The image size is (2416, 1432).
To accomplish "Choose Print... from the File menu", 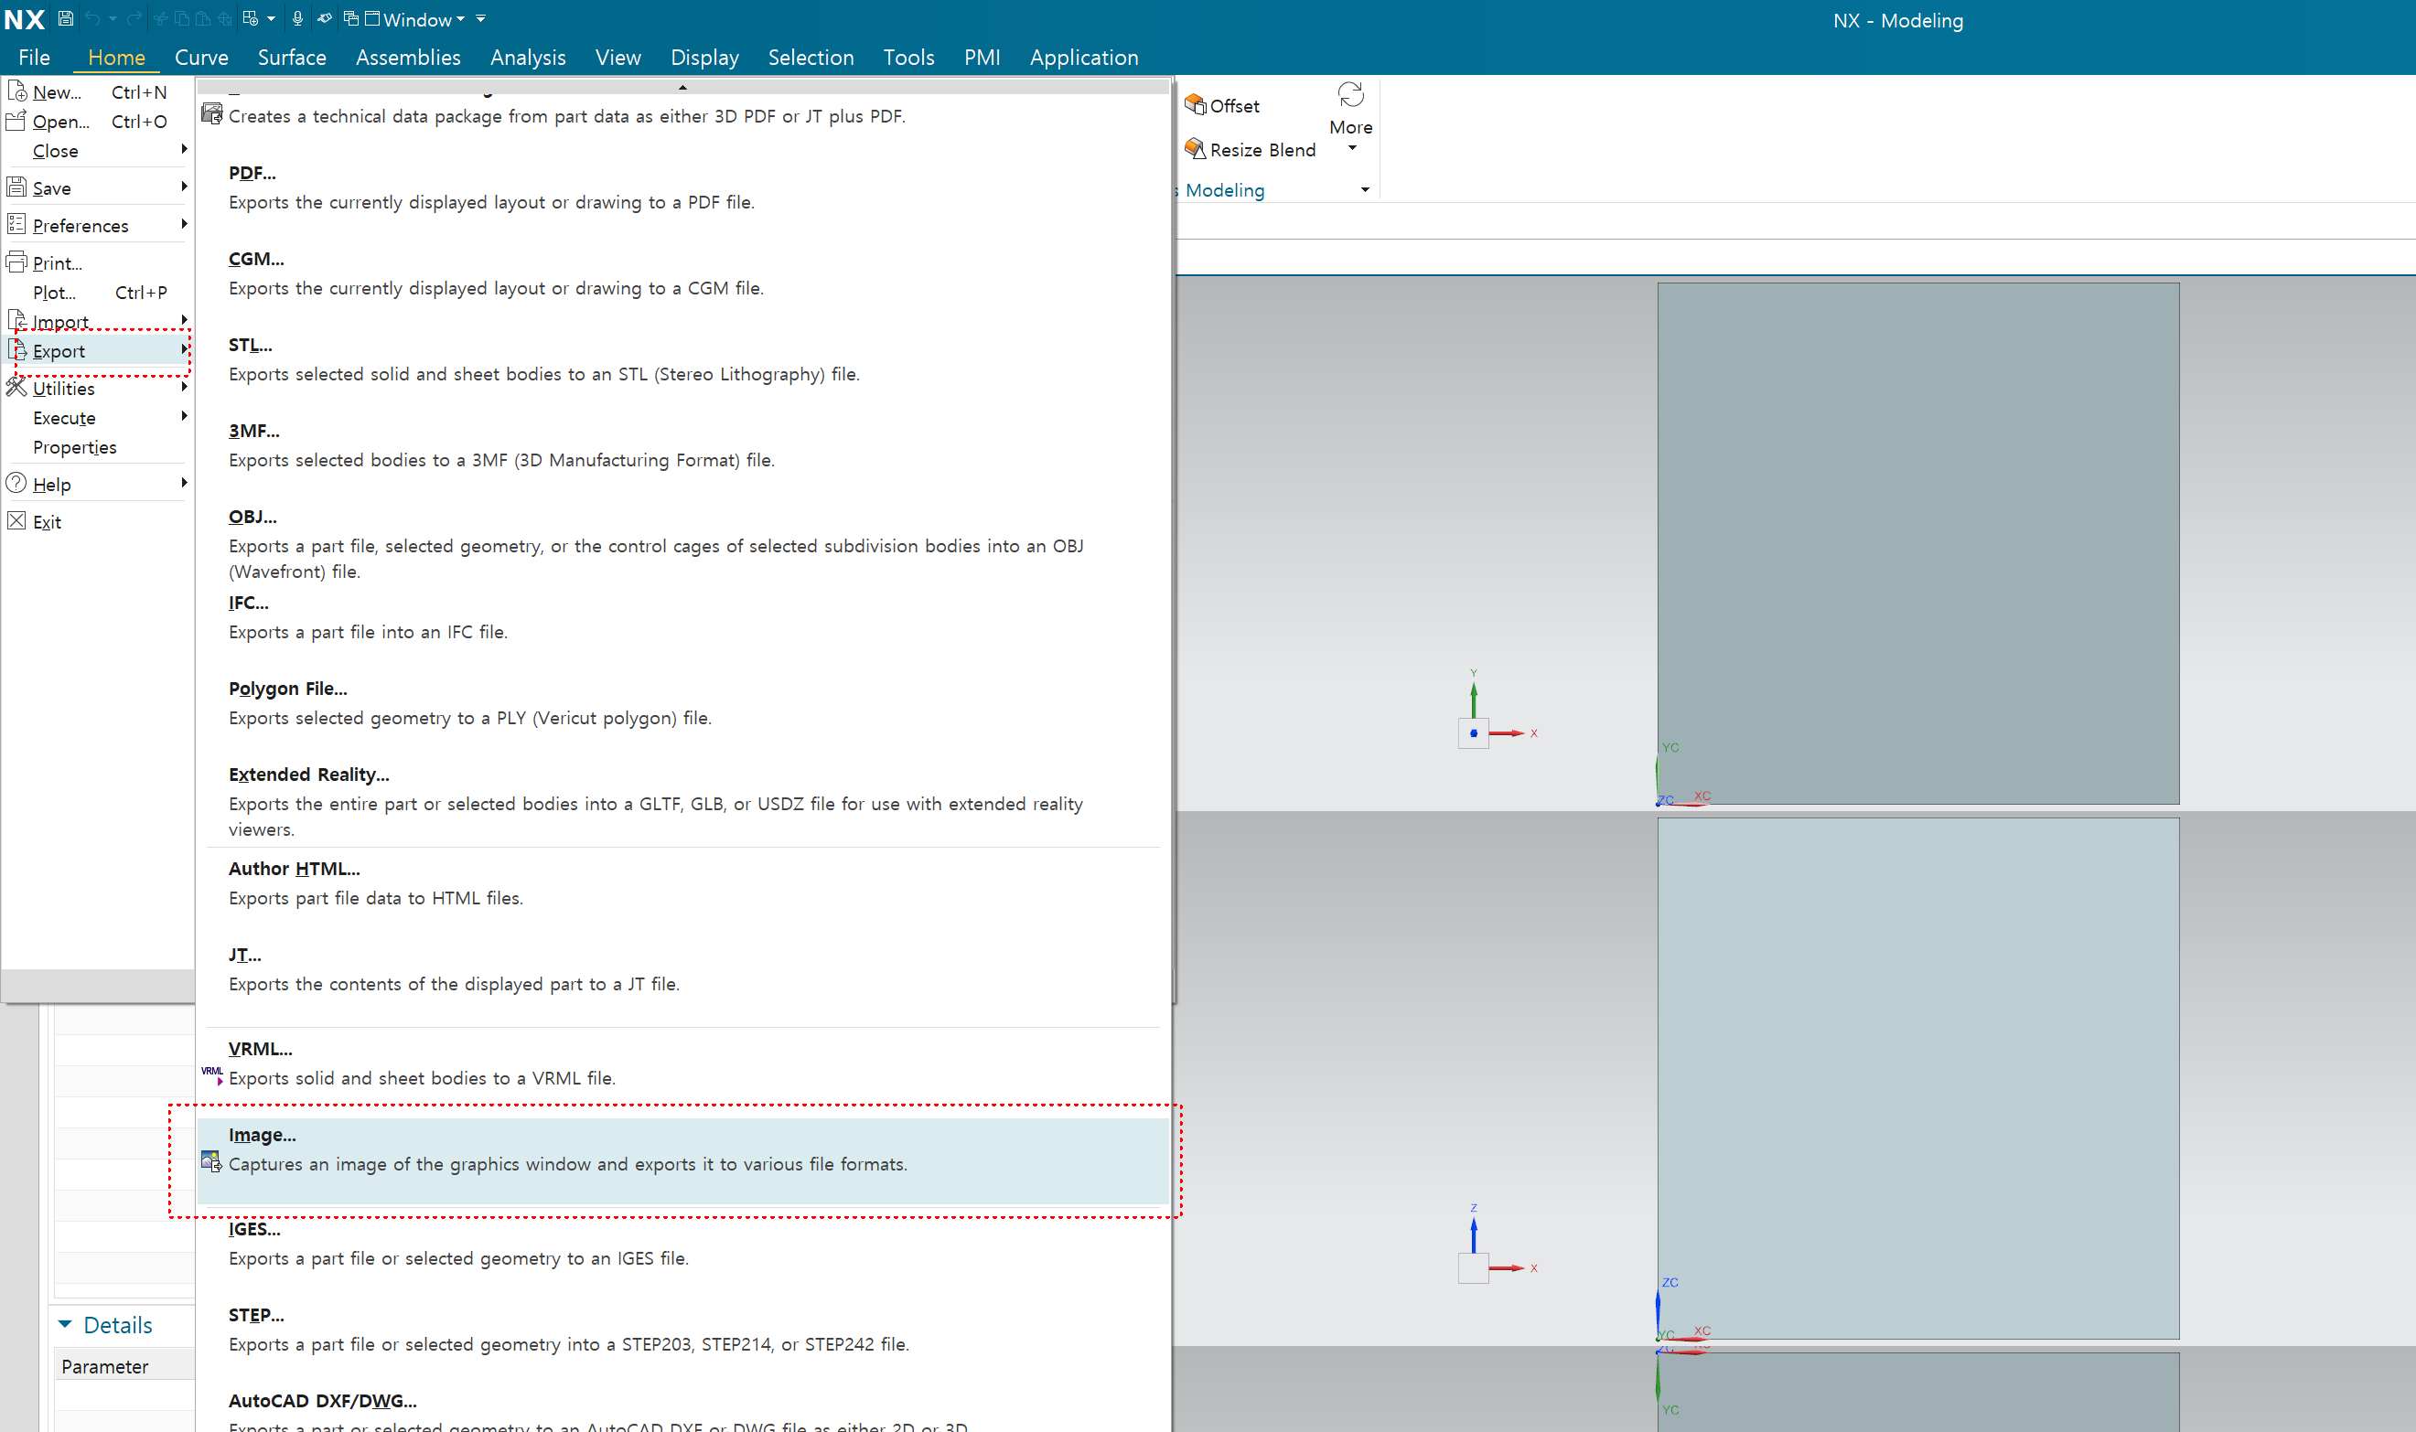I will coord(97,263).
